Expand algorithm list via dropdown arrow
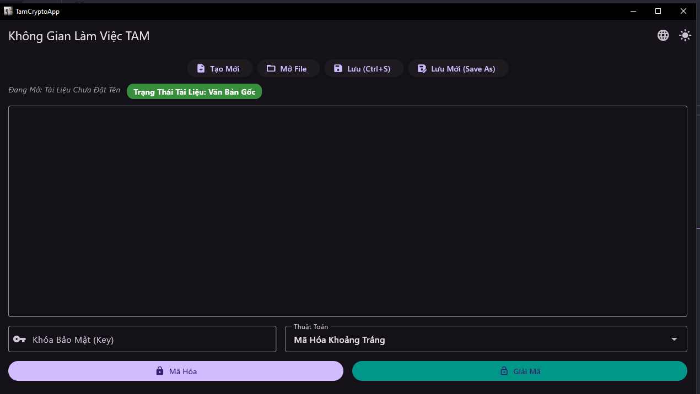 [674, 339]
